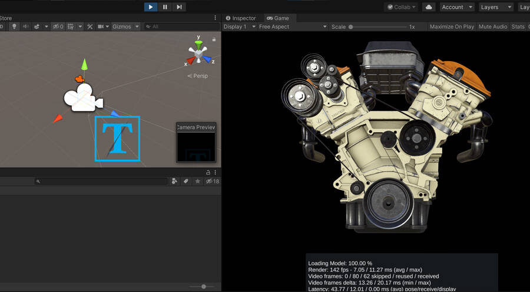This screenshot has height=292, width=530.
Task: Click the Mute Audio button
Action: (x=493, y=26)
